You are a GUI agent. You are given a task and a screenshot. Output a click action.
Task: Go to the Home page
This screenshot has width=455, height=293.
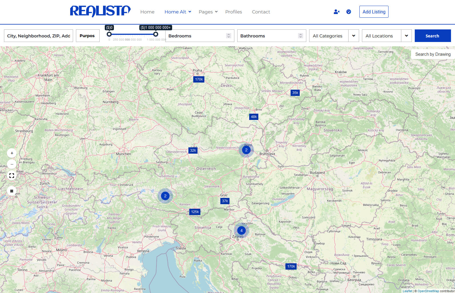point(147,12)
